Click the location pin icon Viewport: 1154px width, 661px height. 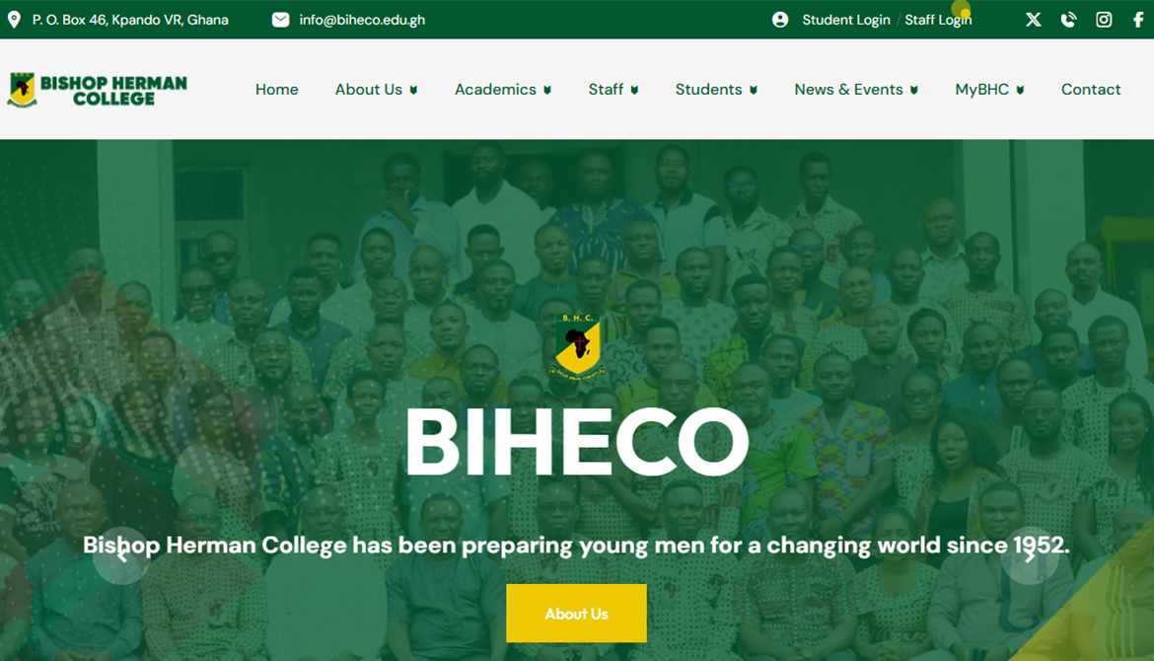(x=14, y=20)
